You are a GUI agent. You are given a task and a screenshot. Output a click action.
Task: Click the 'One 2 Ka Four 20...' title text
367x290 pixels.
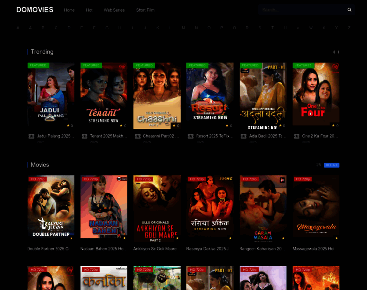coord(320,136)
